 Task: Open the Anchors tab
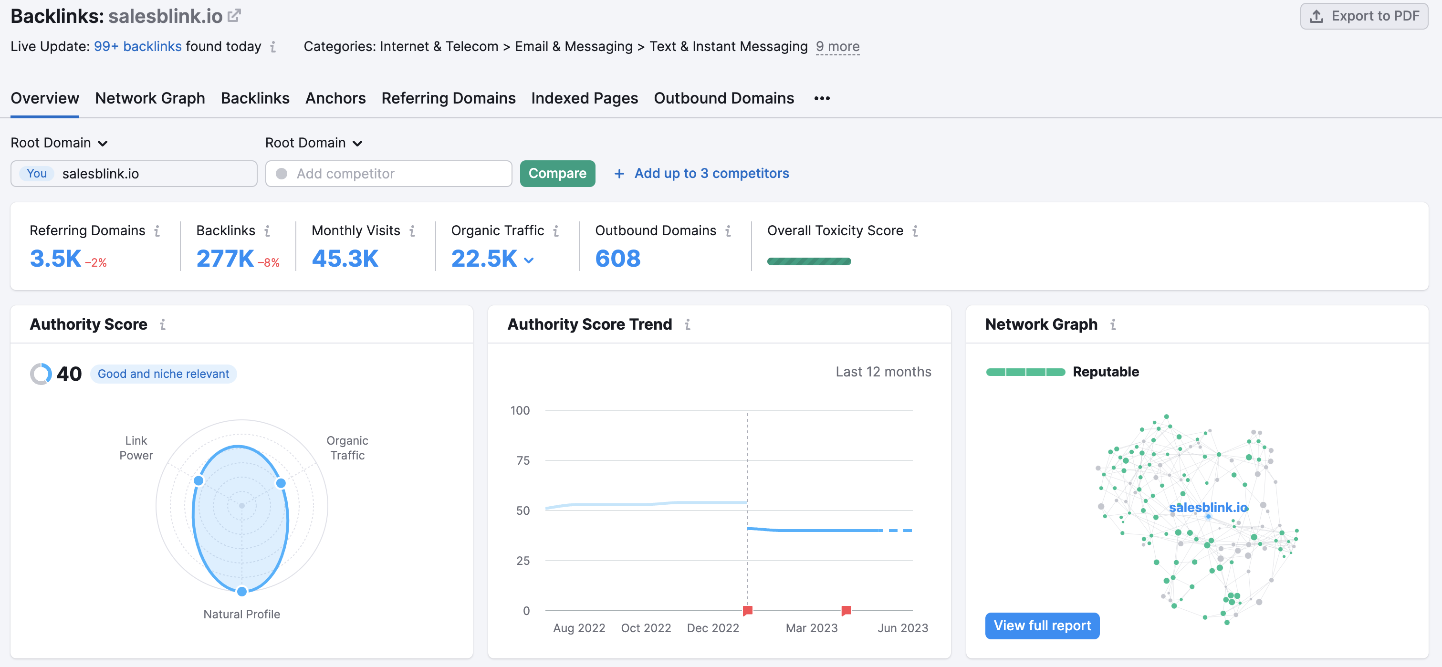335,98
